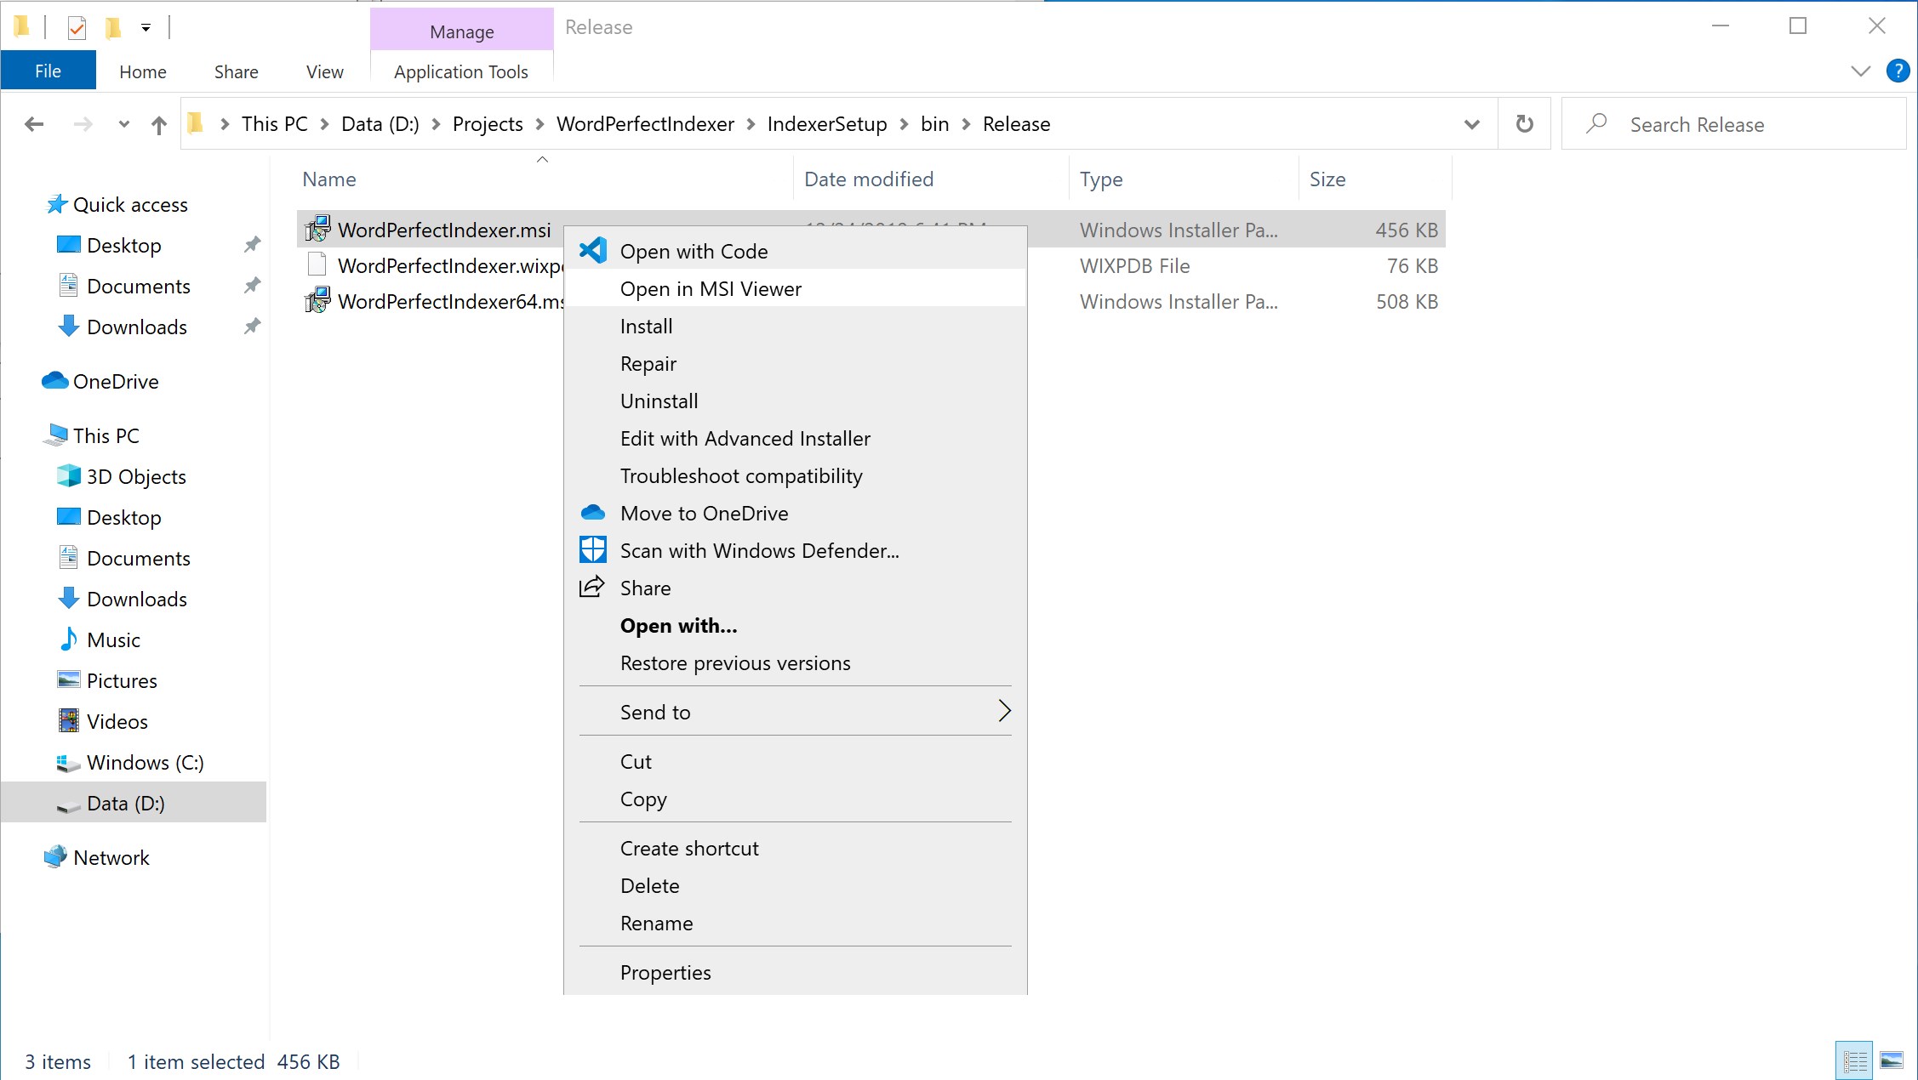This screenshot has width=1918, height=1080.
Task: Switch to details view layout
Action: (x=1854, y=1060)
